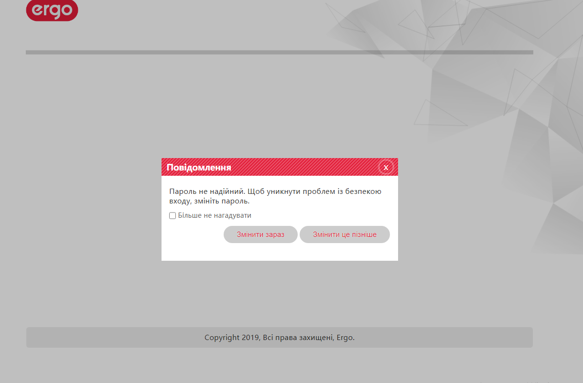Click the word Ergo in the footer
The height and width of the screenshot is (383, 583).
[345, 338]
